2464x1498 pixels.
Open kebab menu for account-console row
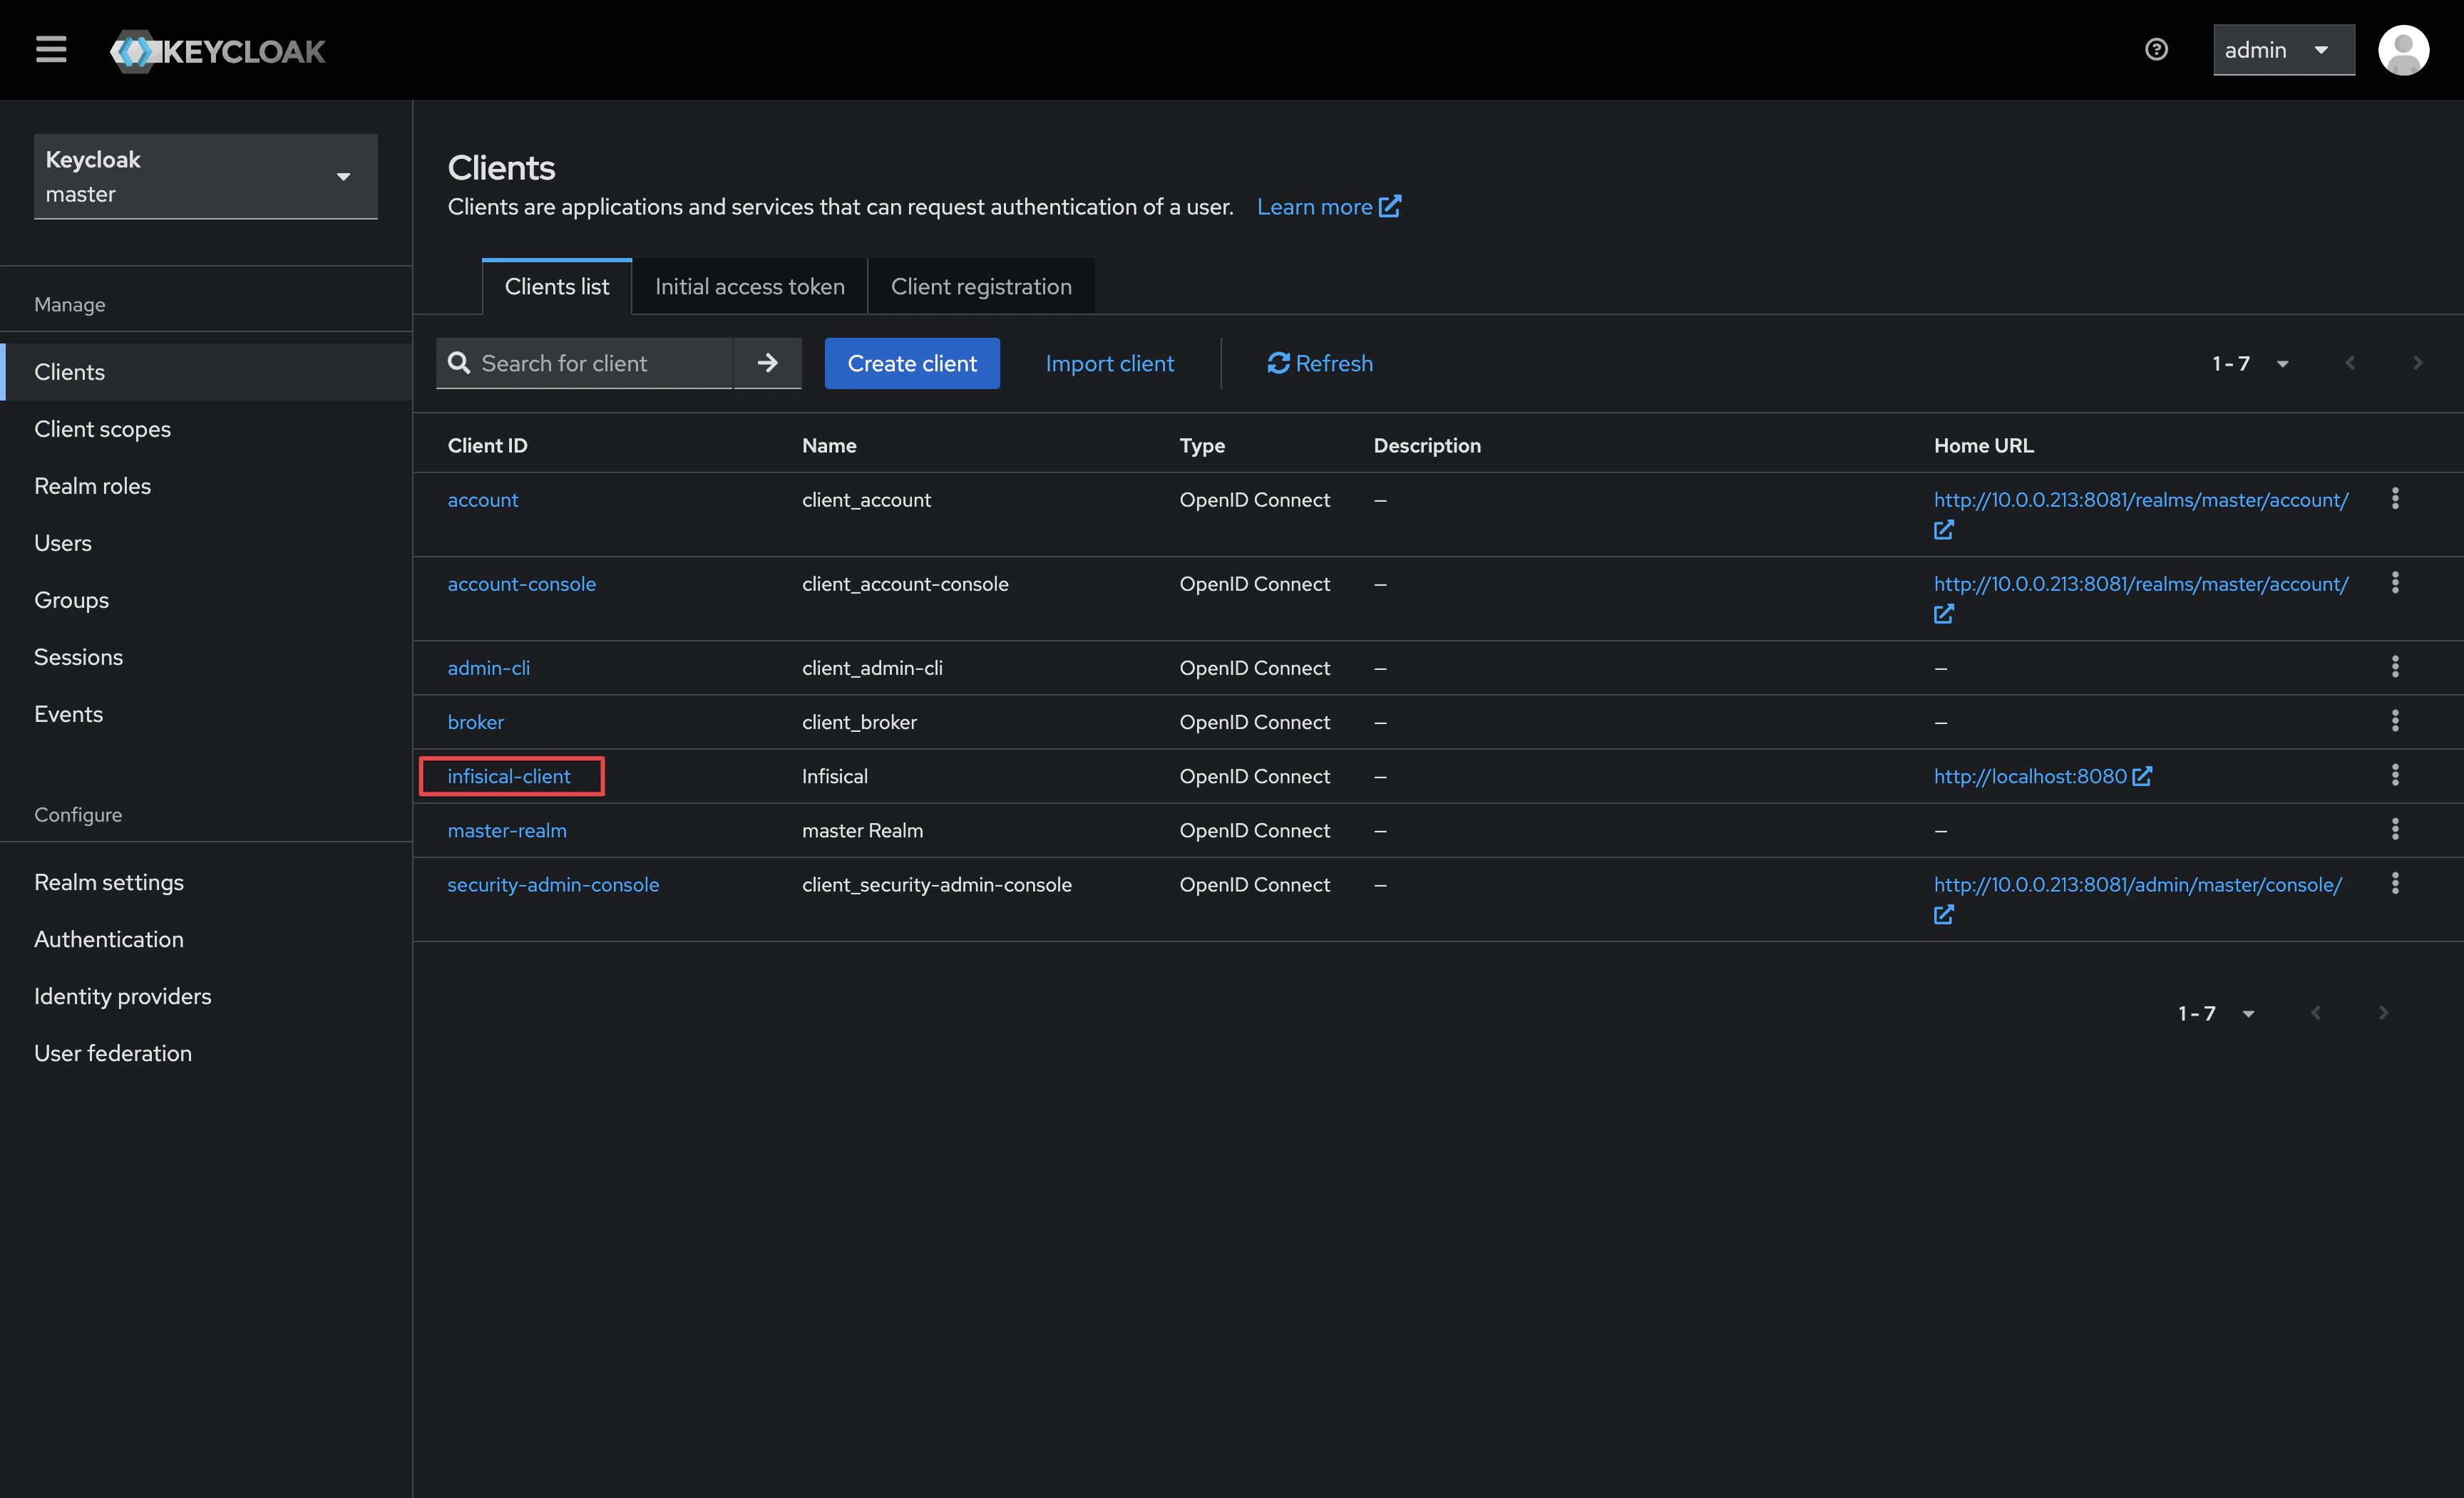click(x=2395, y=583)
